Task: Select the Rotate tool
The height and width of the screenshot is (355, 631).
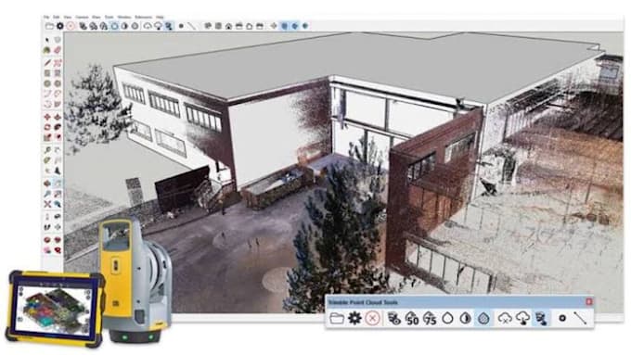Action: point(47,127)
